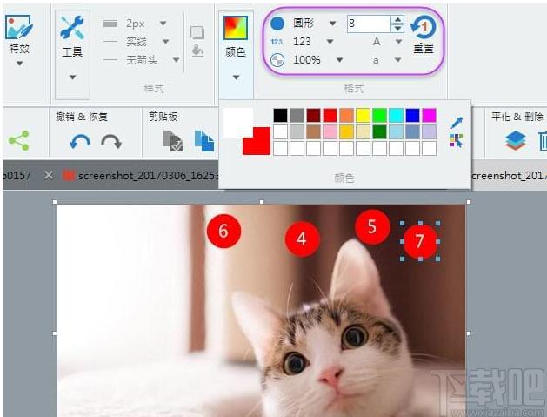The height and width of the screenshot is (417, 547).
Task: Open the 100% opacity dropdown
Action: 339,60
